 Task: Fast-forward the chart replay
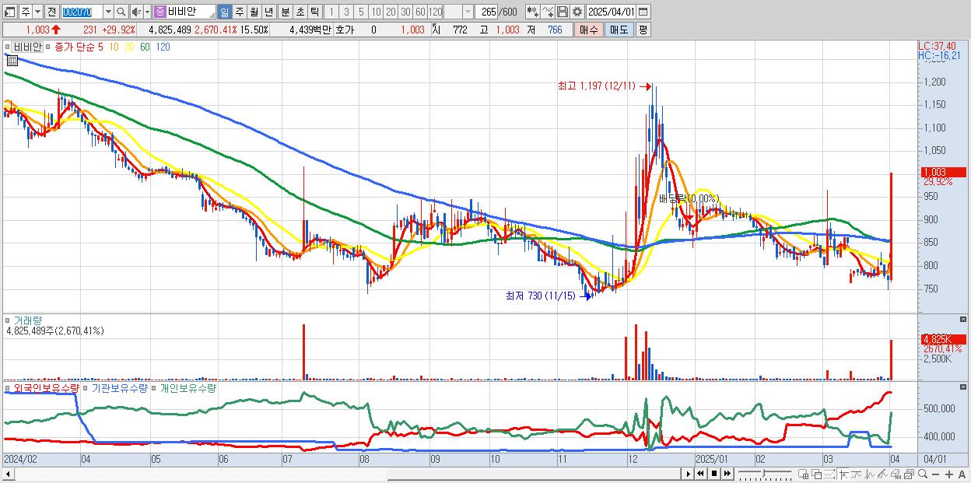tap(727, 474)
